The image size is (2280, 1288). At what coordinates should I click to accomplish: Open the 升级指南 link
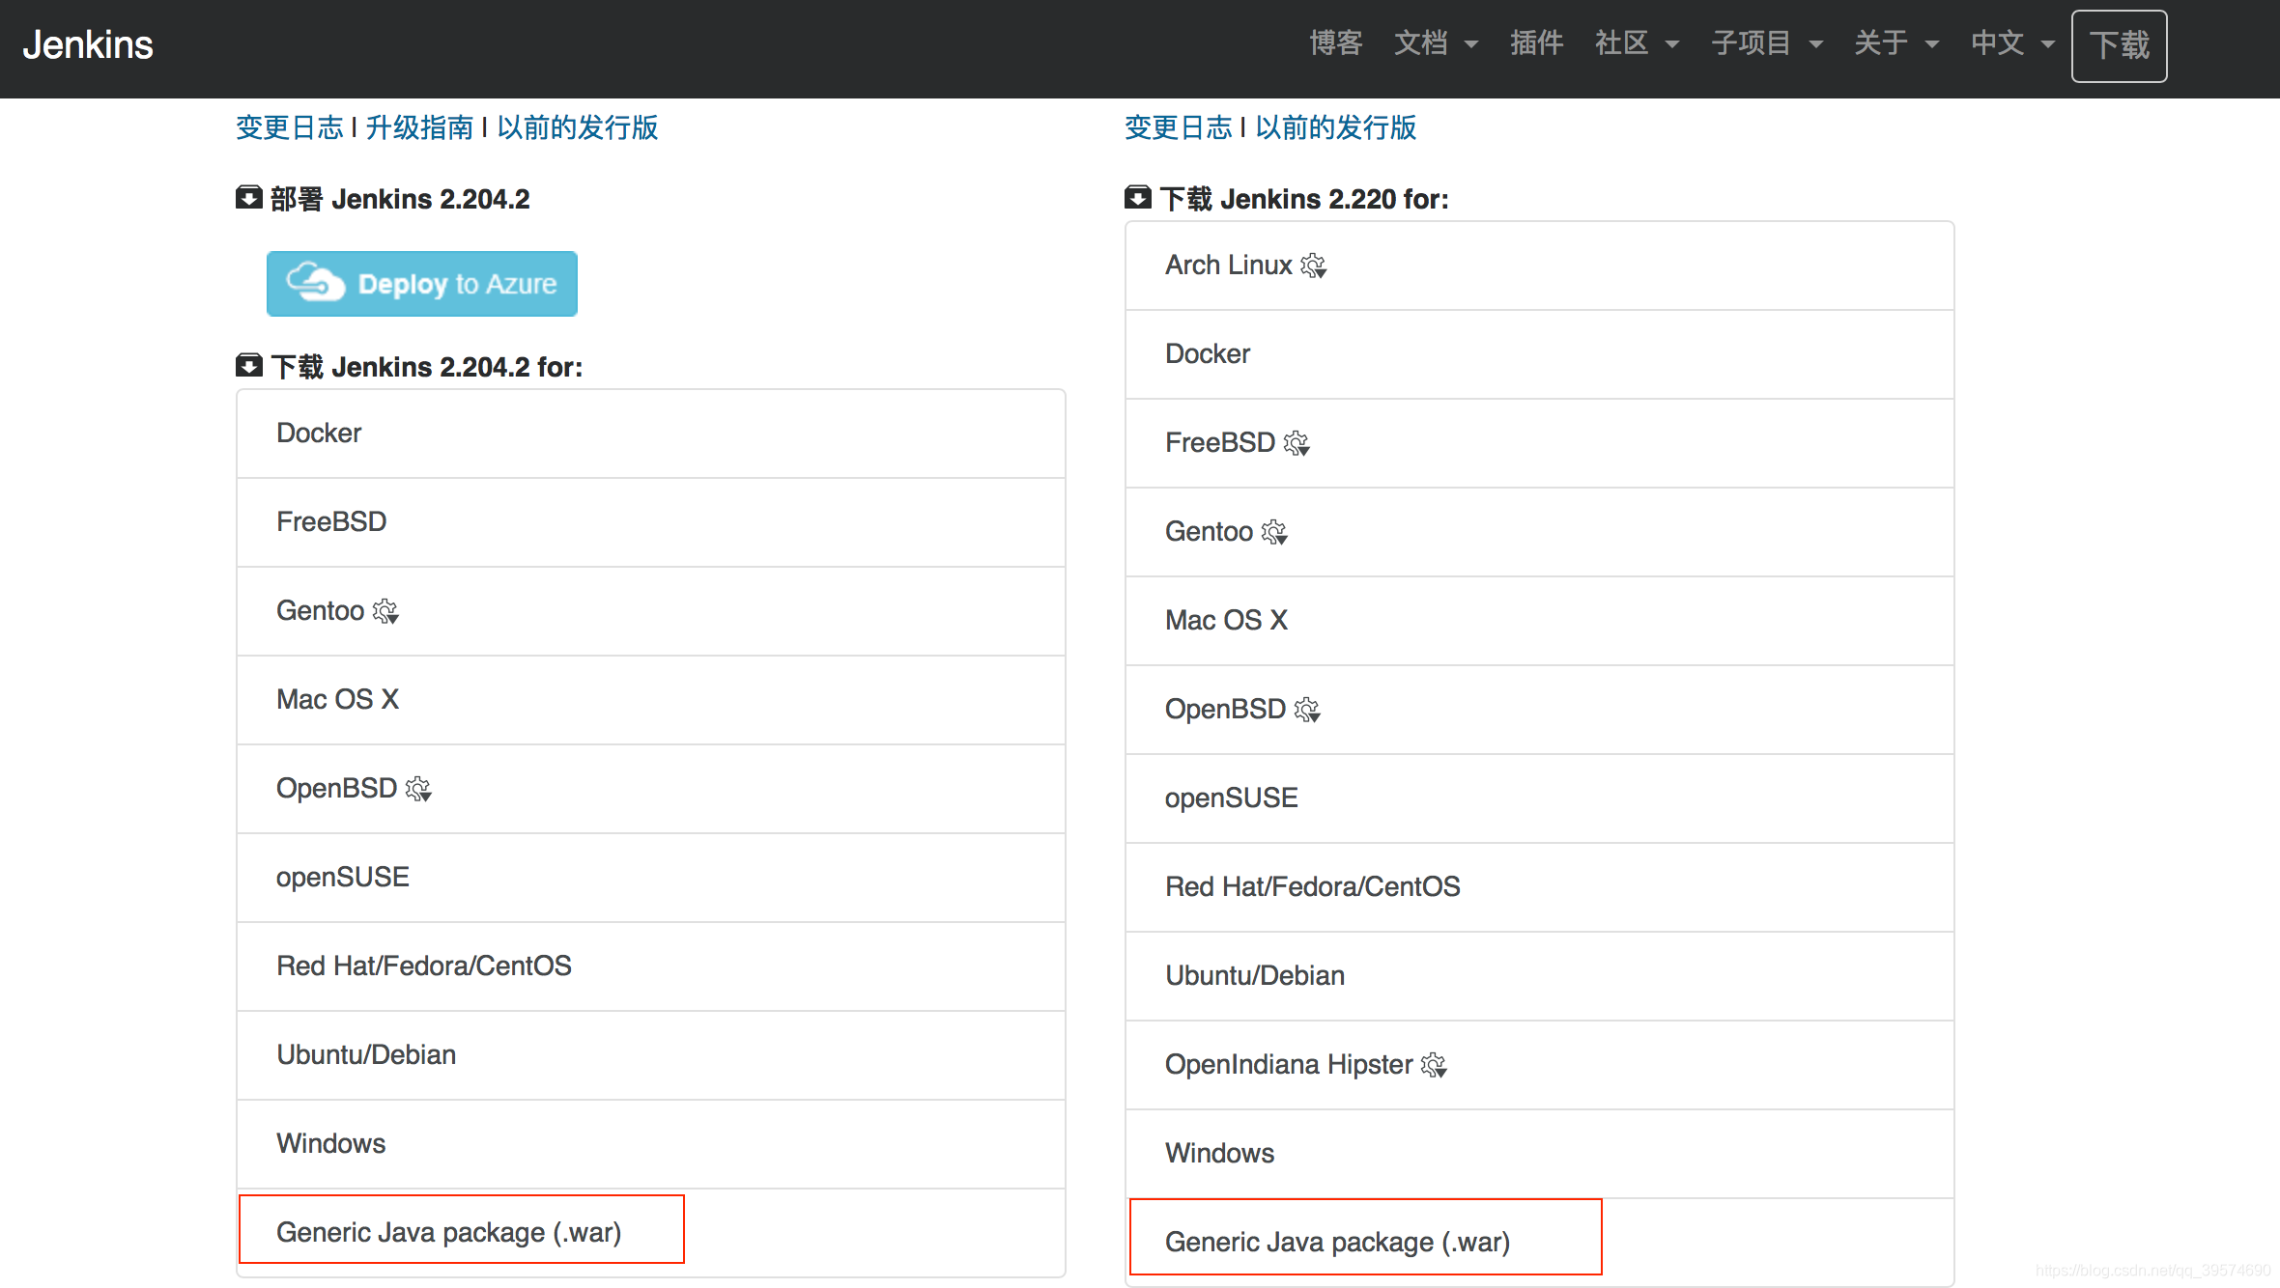pyautogui.click(x=419, y=127)
